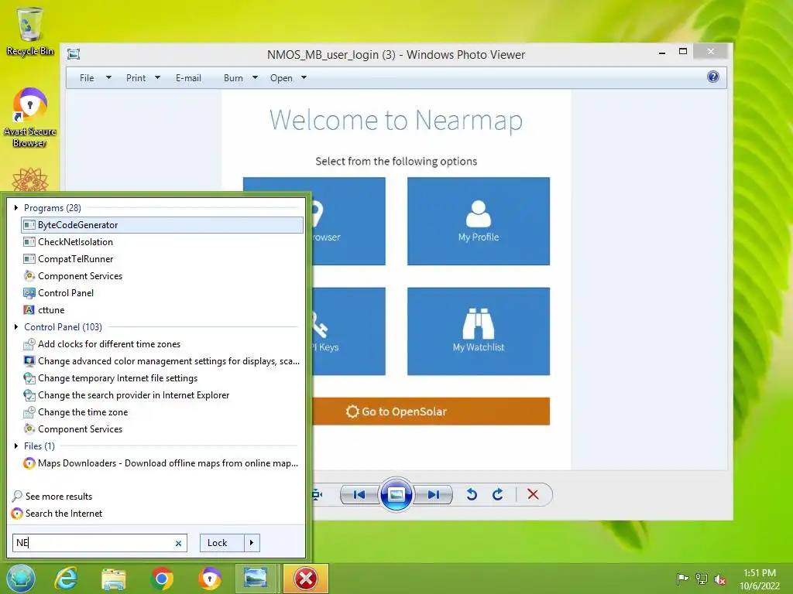
Task: Open Change advanced color management settings
Action: [162, 361]
